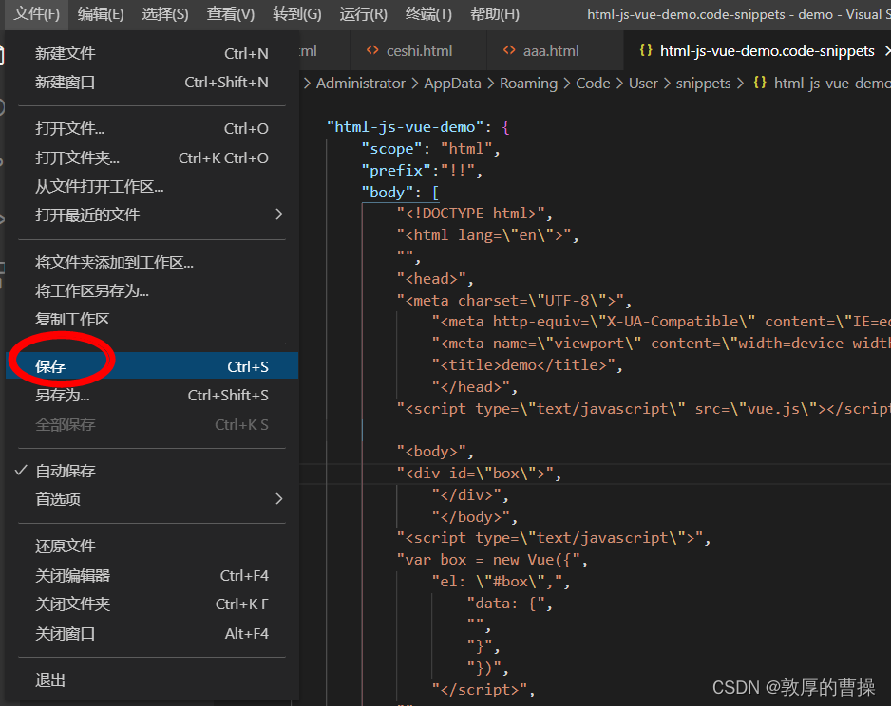
Task: Click the "</script>" code line
Action: pos(483,690)
